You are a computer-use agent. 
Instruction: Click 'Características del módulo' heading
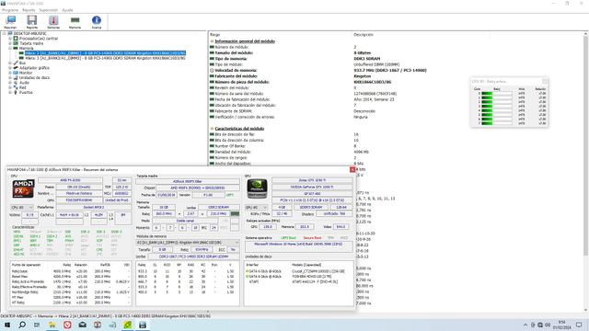[x=239, y=129]
